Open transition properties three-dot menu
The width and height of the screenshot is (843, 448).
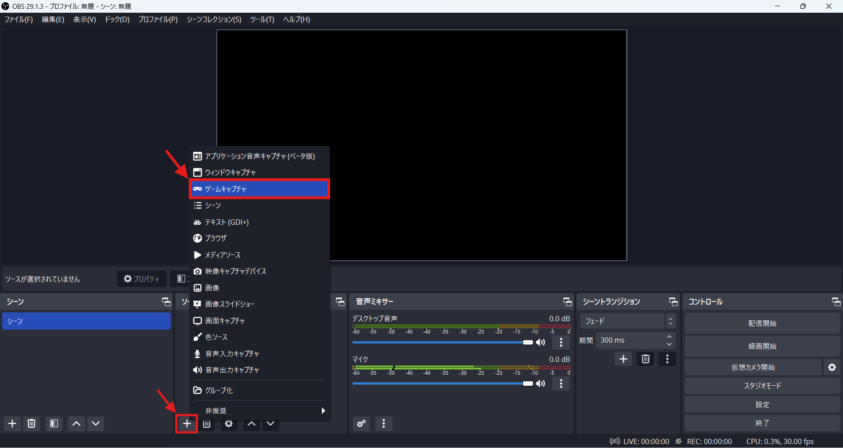point(667,359)
